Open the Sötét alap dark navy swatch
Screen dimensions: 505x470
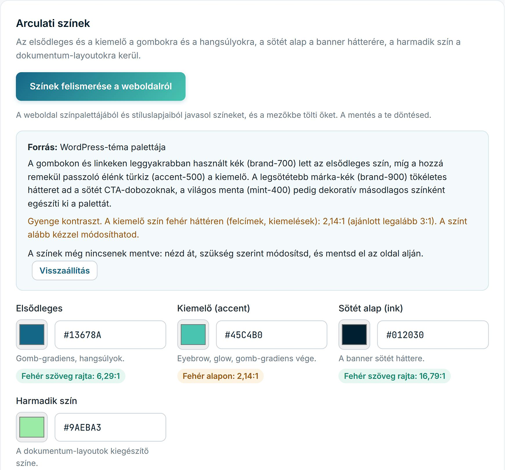click(x=354, y=334)
